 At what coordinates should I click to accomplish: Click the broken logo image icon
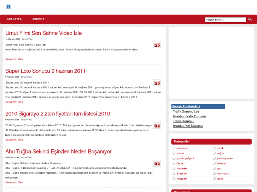click(x=8, y=7)
